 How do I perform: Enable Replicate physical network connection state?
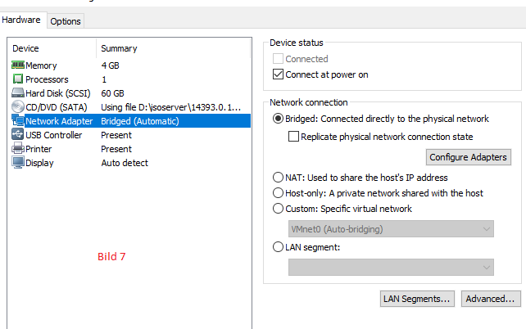click(295, 137)
